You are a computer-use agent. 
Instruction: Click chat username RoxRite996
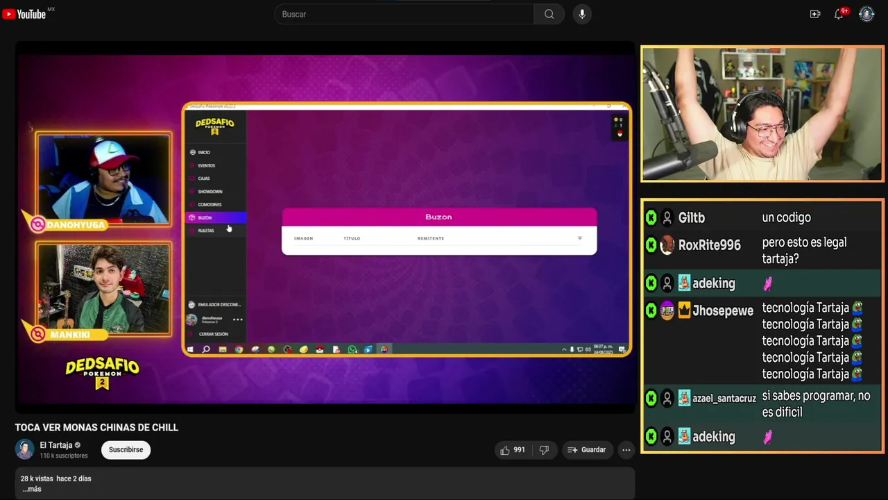coord(710,245)
